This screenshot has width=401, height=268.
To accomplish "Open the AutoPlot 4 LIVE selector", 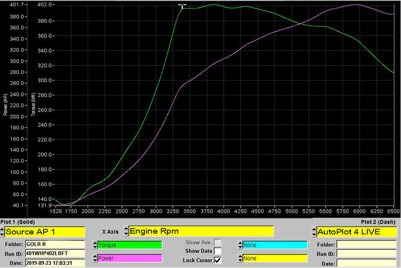I will [356, 231].
